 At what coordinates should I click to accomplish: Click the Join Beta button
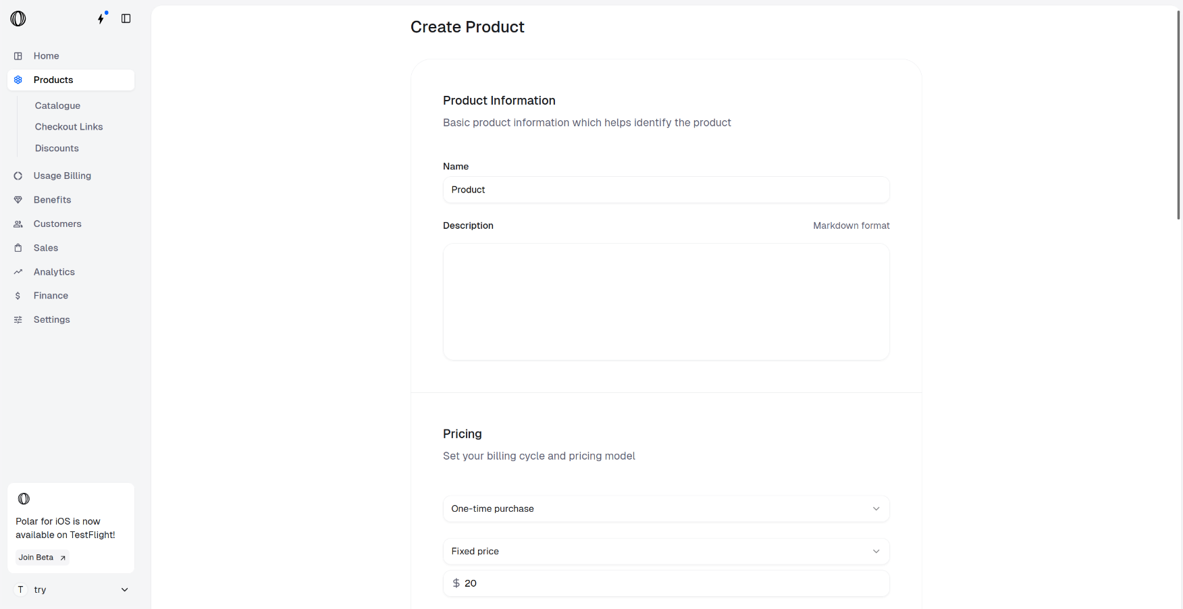(42, 558)
